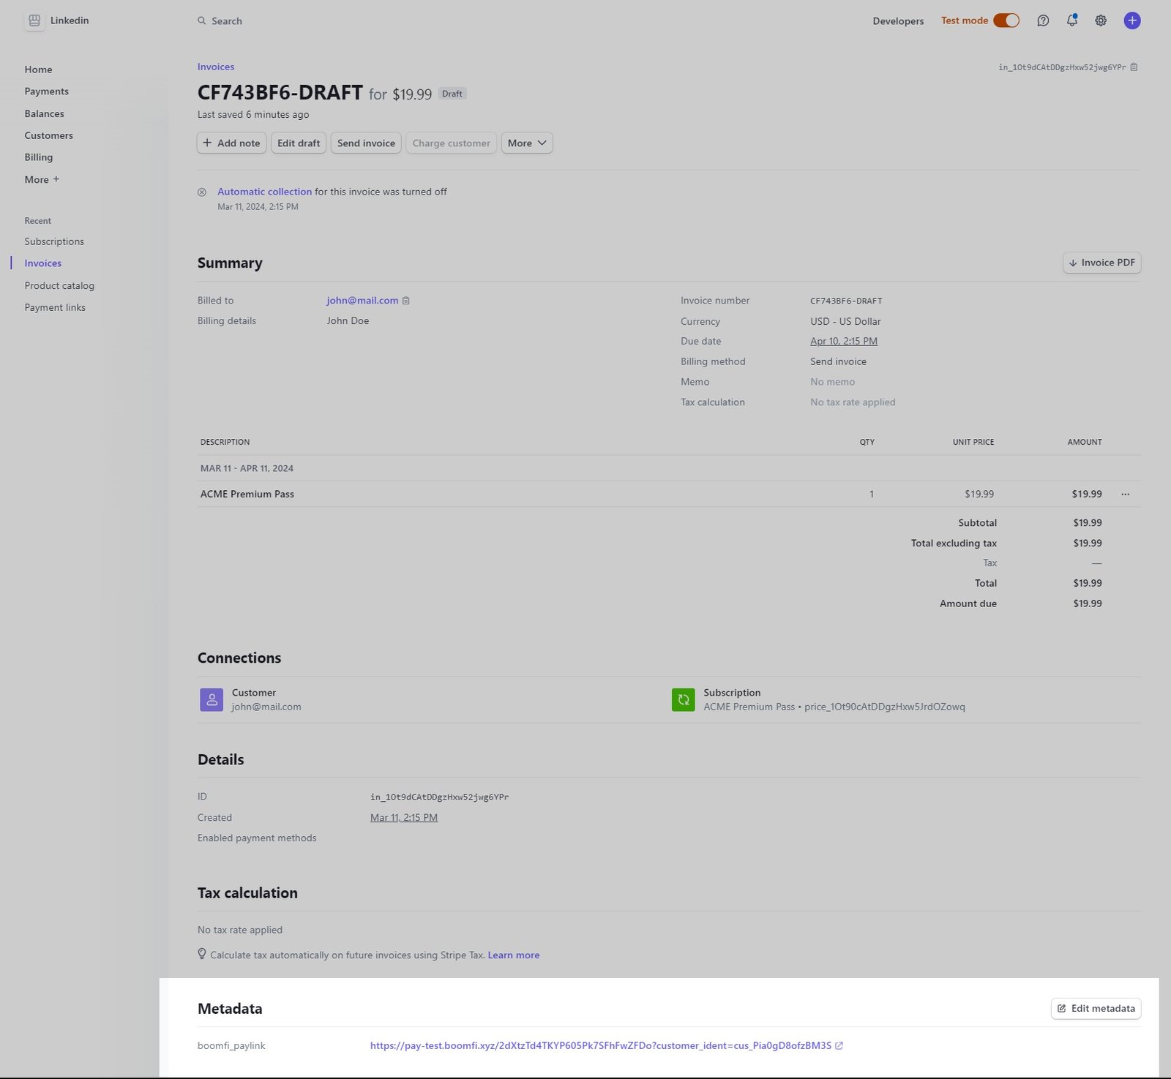Click the purple Customer avatar icon
The width and height of the screenshot is (1171, 1079).
[x=212, y=699]
